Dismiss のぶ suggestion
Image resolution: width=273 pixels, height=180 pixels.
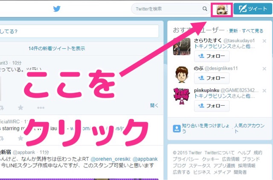click(x=264, y=69)
